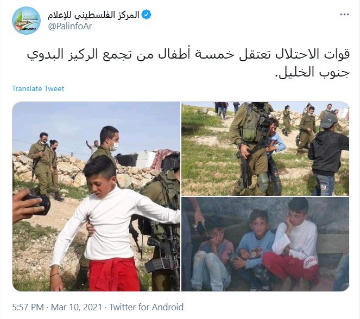Click the second tweet line ending with a period
Image resolution: width=360 pixels, height=319 pixels.
tap(312, 72)
